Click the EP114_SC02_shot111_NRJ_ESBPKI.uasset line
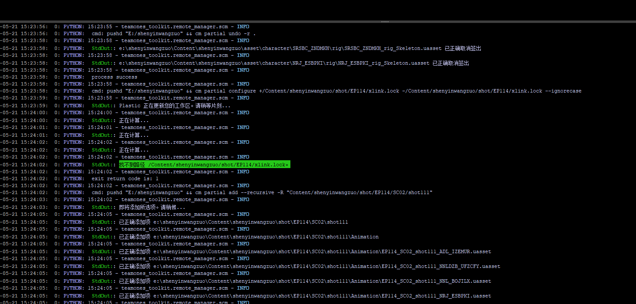This screenshot has height=304, width=636. (305, 296)
